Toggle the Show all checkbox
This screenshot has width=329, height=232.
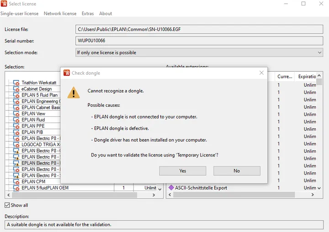point(7,205)
